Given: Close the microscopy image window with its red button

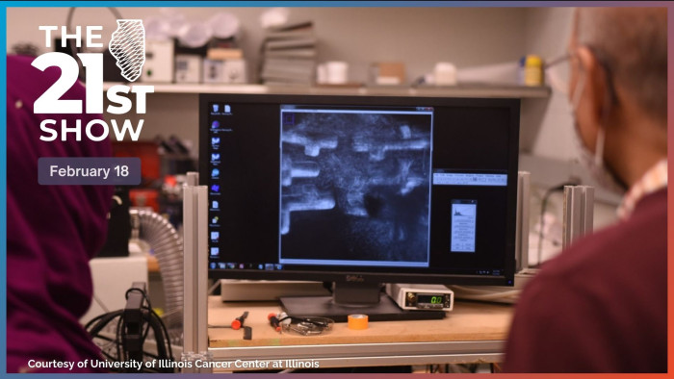Looking at the screenshot, I should [x=429, y=110].
